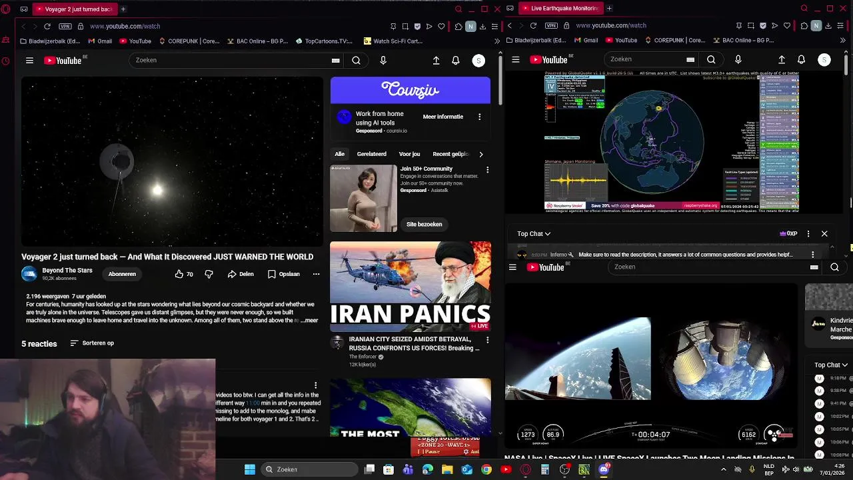
Task: Expand hidden bookmarks chevron in left window
Action: point(497,41)
